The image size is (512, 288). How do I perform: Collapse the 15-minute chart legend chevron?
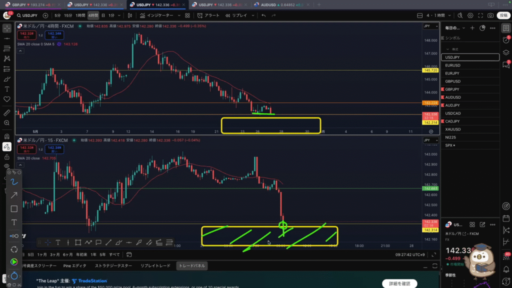click(x=20, y=165)
